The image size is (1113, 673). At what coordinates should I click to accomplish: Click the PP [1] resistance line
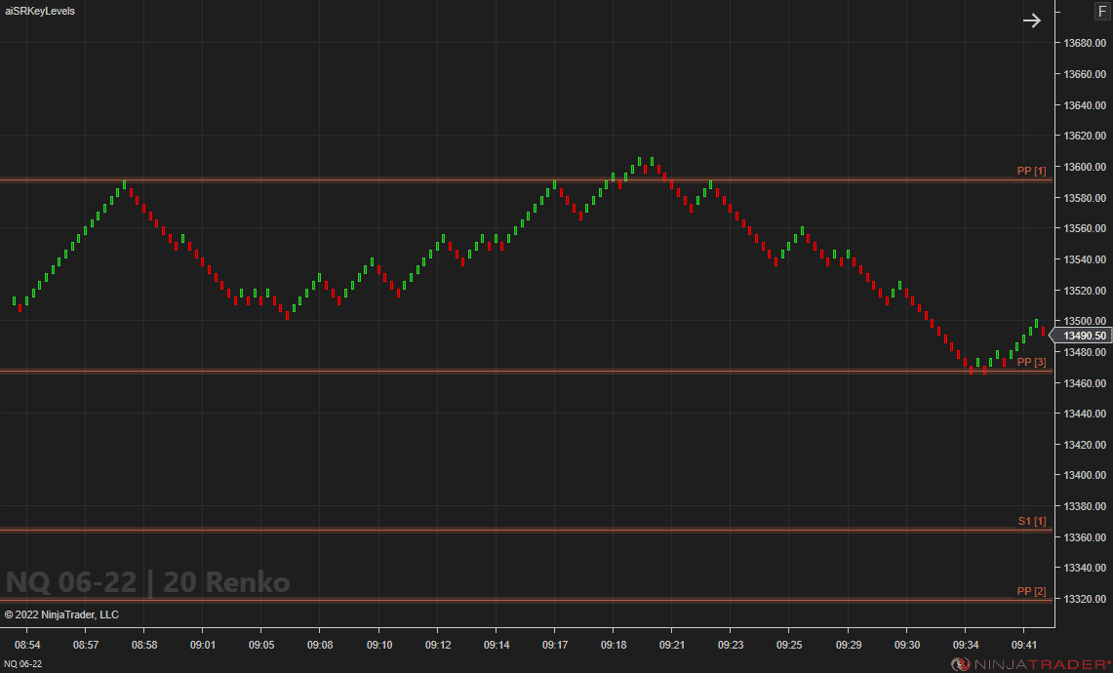(488, 178)
